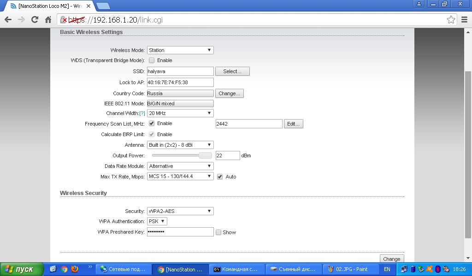Toggle the Max TX Rate Auto checkbox
This screenshot has height=276, width=472.
(x=220, y=177)
